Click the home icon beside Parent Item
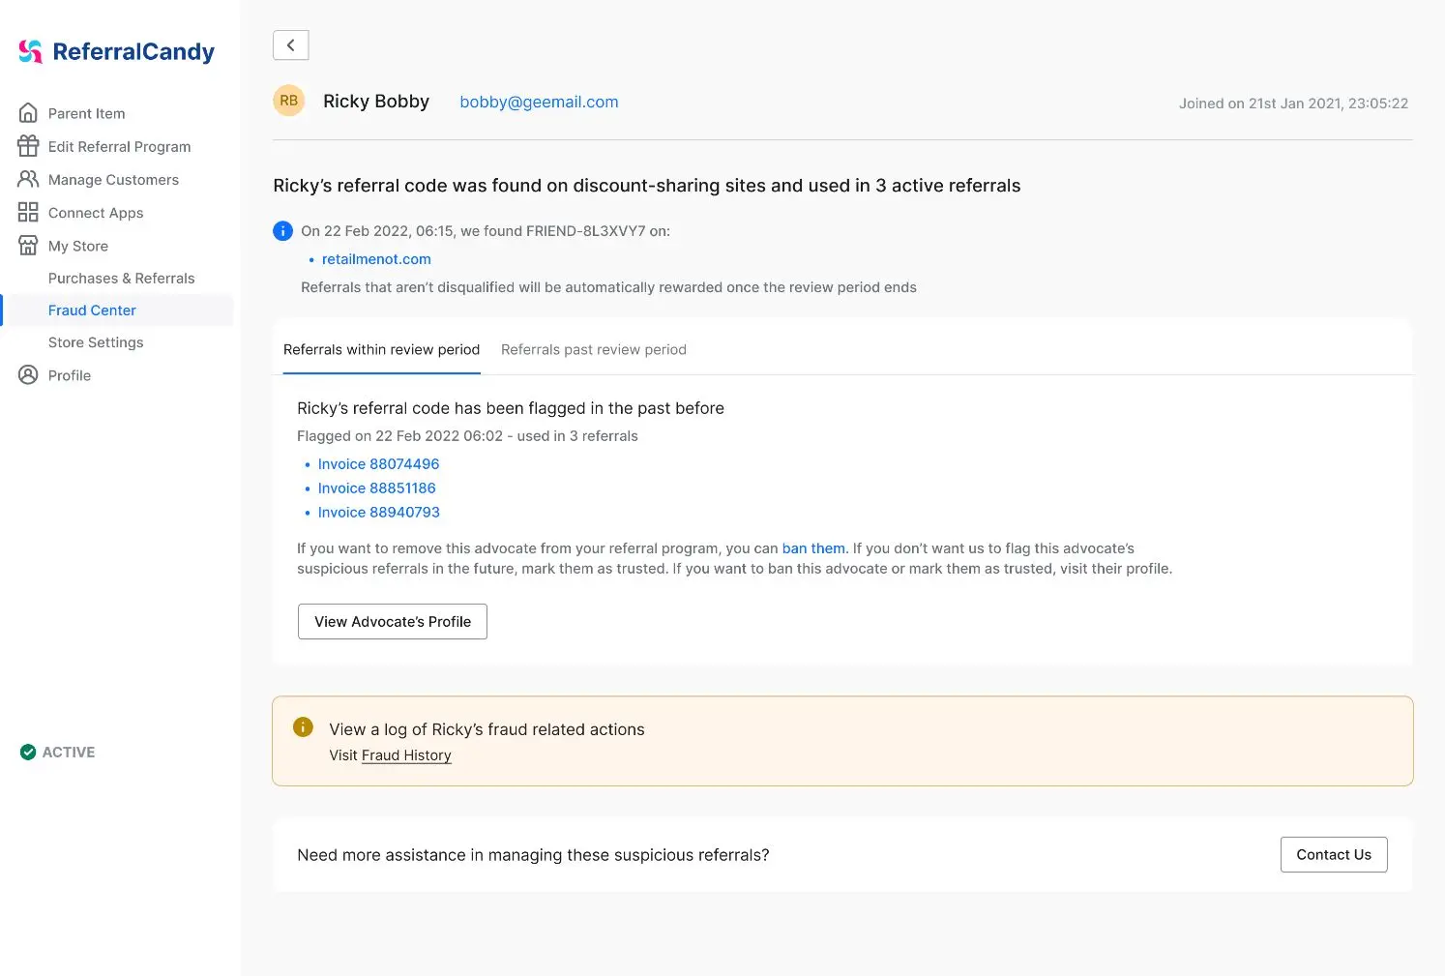 point(28,113)
